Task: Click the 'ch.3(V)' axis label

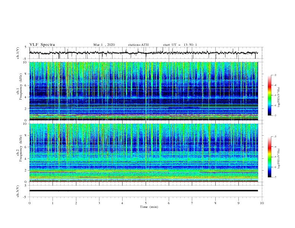Action: coord(18,191)
